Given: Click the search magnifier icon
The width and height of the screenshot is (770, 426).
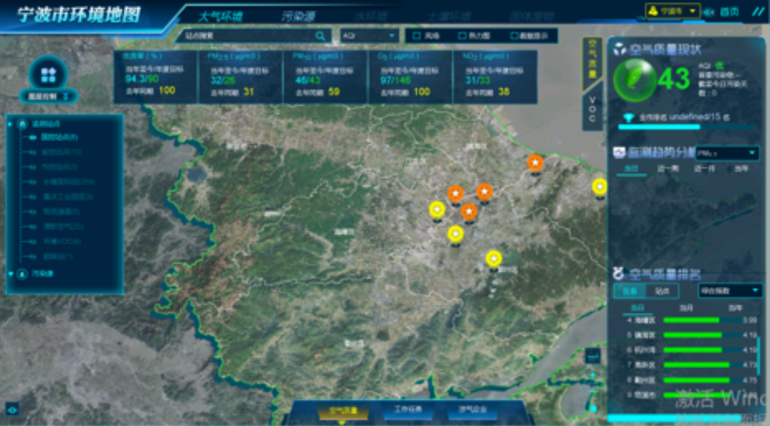Looking at the screenshot, I should click(x=321, y=36).
